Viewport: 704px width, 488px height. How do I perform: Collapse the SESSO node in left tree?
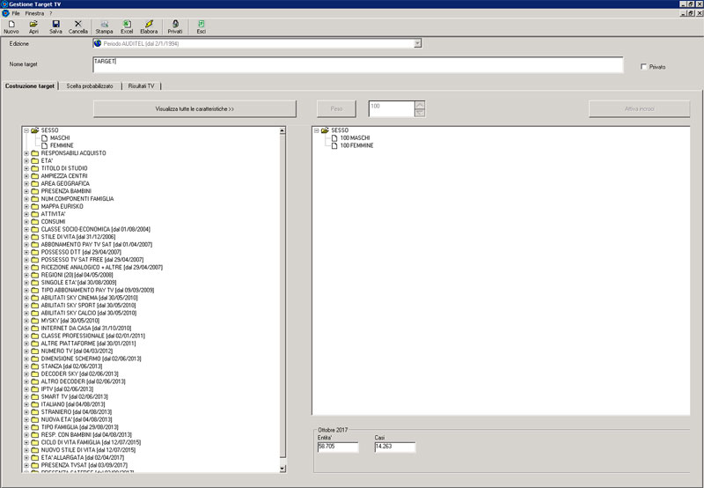click(x=26, y=130)
